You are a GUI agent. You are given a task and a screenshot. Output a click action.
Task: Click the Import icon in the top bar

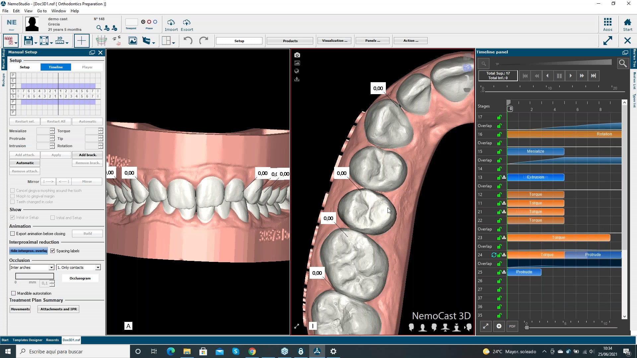[x=171, y=23]
